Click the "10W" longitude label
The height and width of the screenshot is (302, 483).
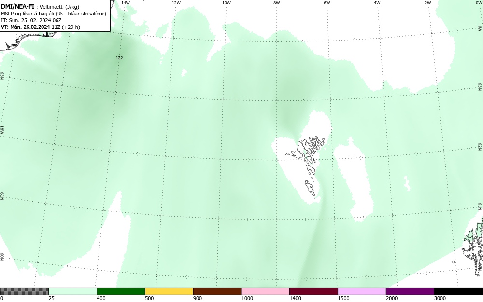click(x=227, y=3)
